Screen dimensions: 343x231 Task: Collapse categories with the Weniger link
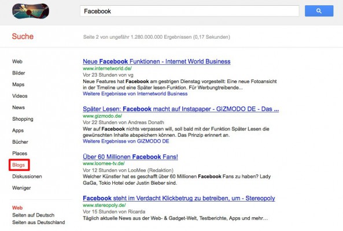[21, 188]
